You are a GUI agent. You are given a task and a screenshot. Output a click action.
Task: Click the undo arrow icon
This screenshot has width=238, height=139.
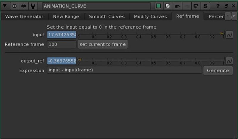point(177,6)
